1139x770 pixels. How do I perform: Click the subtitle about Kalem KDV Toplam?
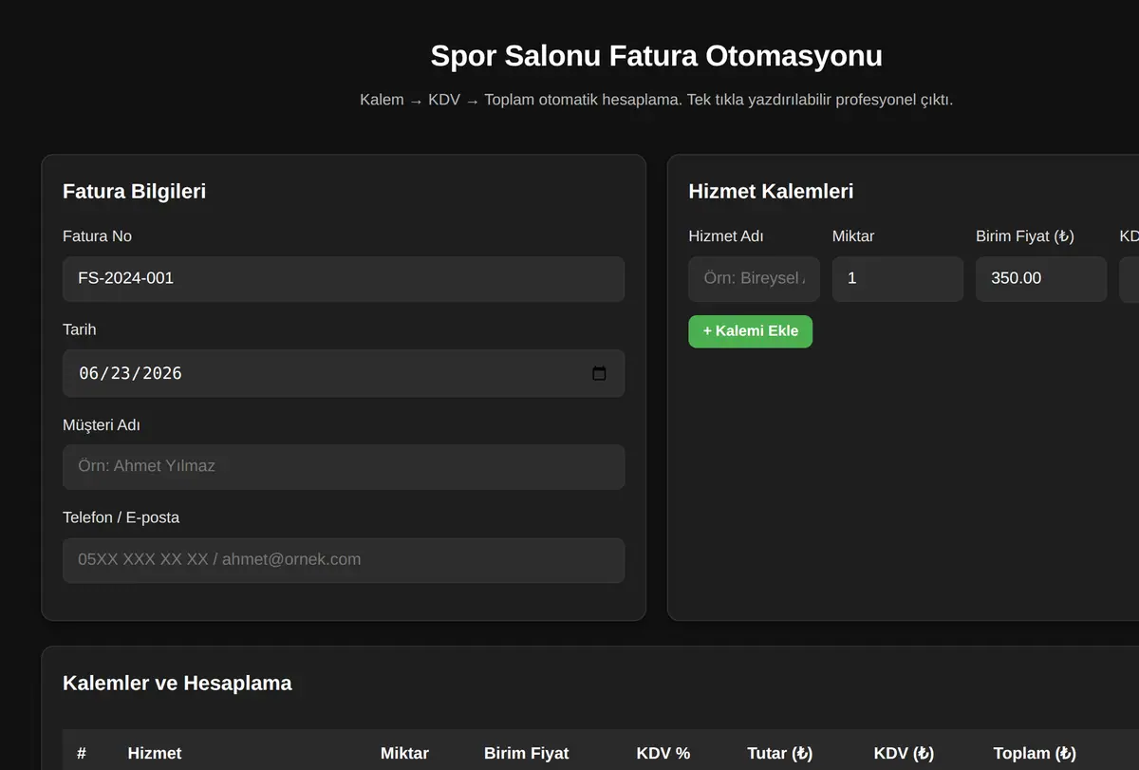(x=657, y=100)
